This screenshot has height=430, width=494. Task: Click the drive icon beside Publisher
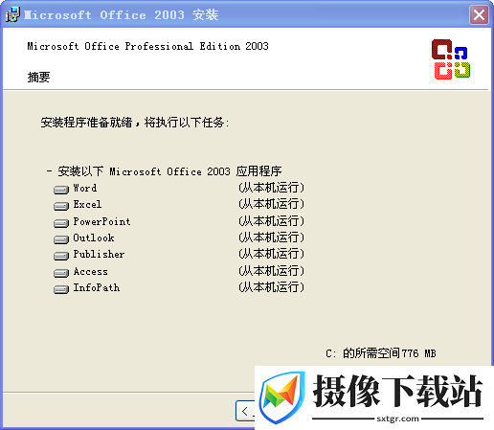coord(61,256)
